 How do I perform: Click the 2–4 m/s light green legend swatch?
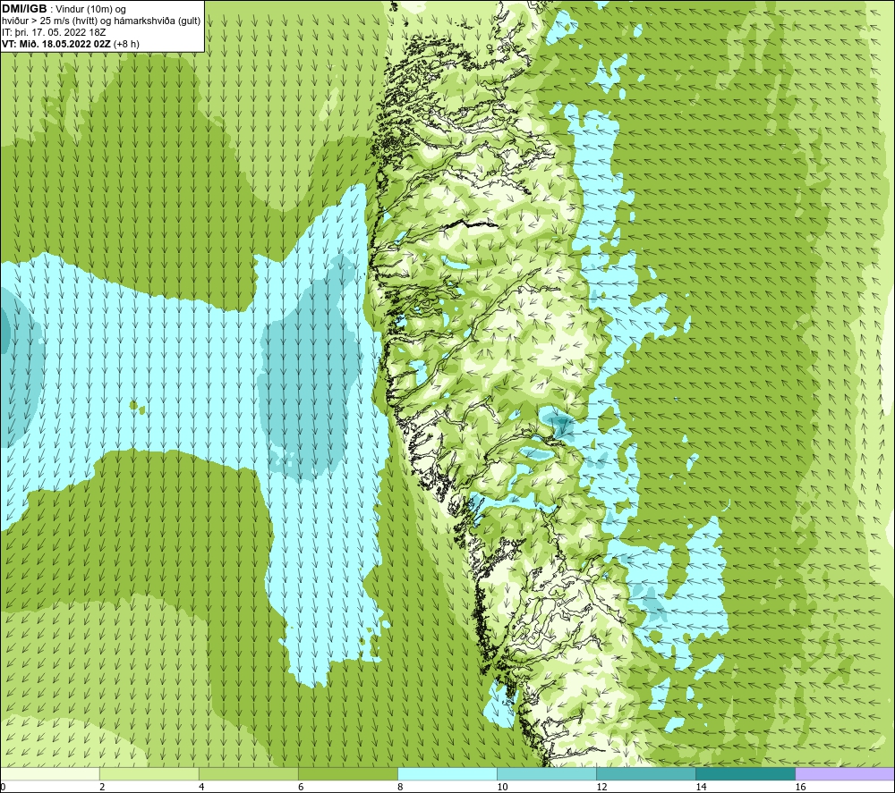(149, 773)
